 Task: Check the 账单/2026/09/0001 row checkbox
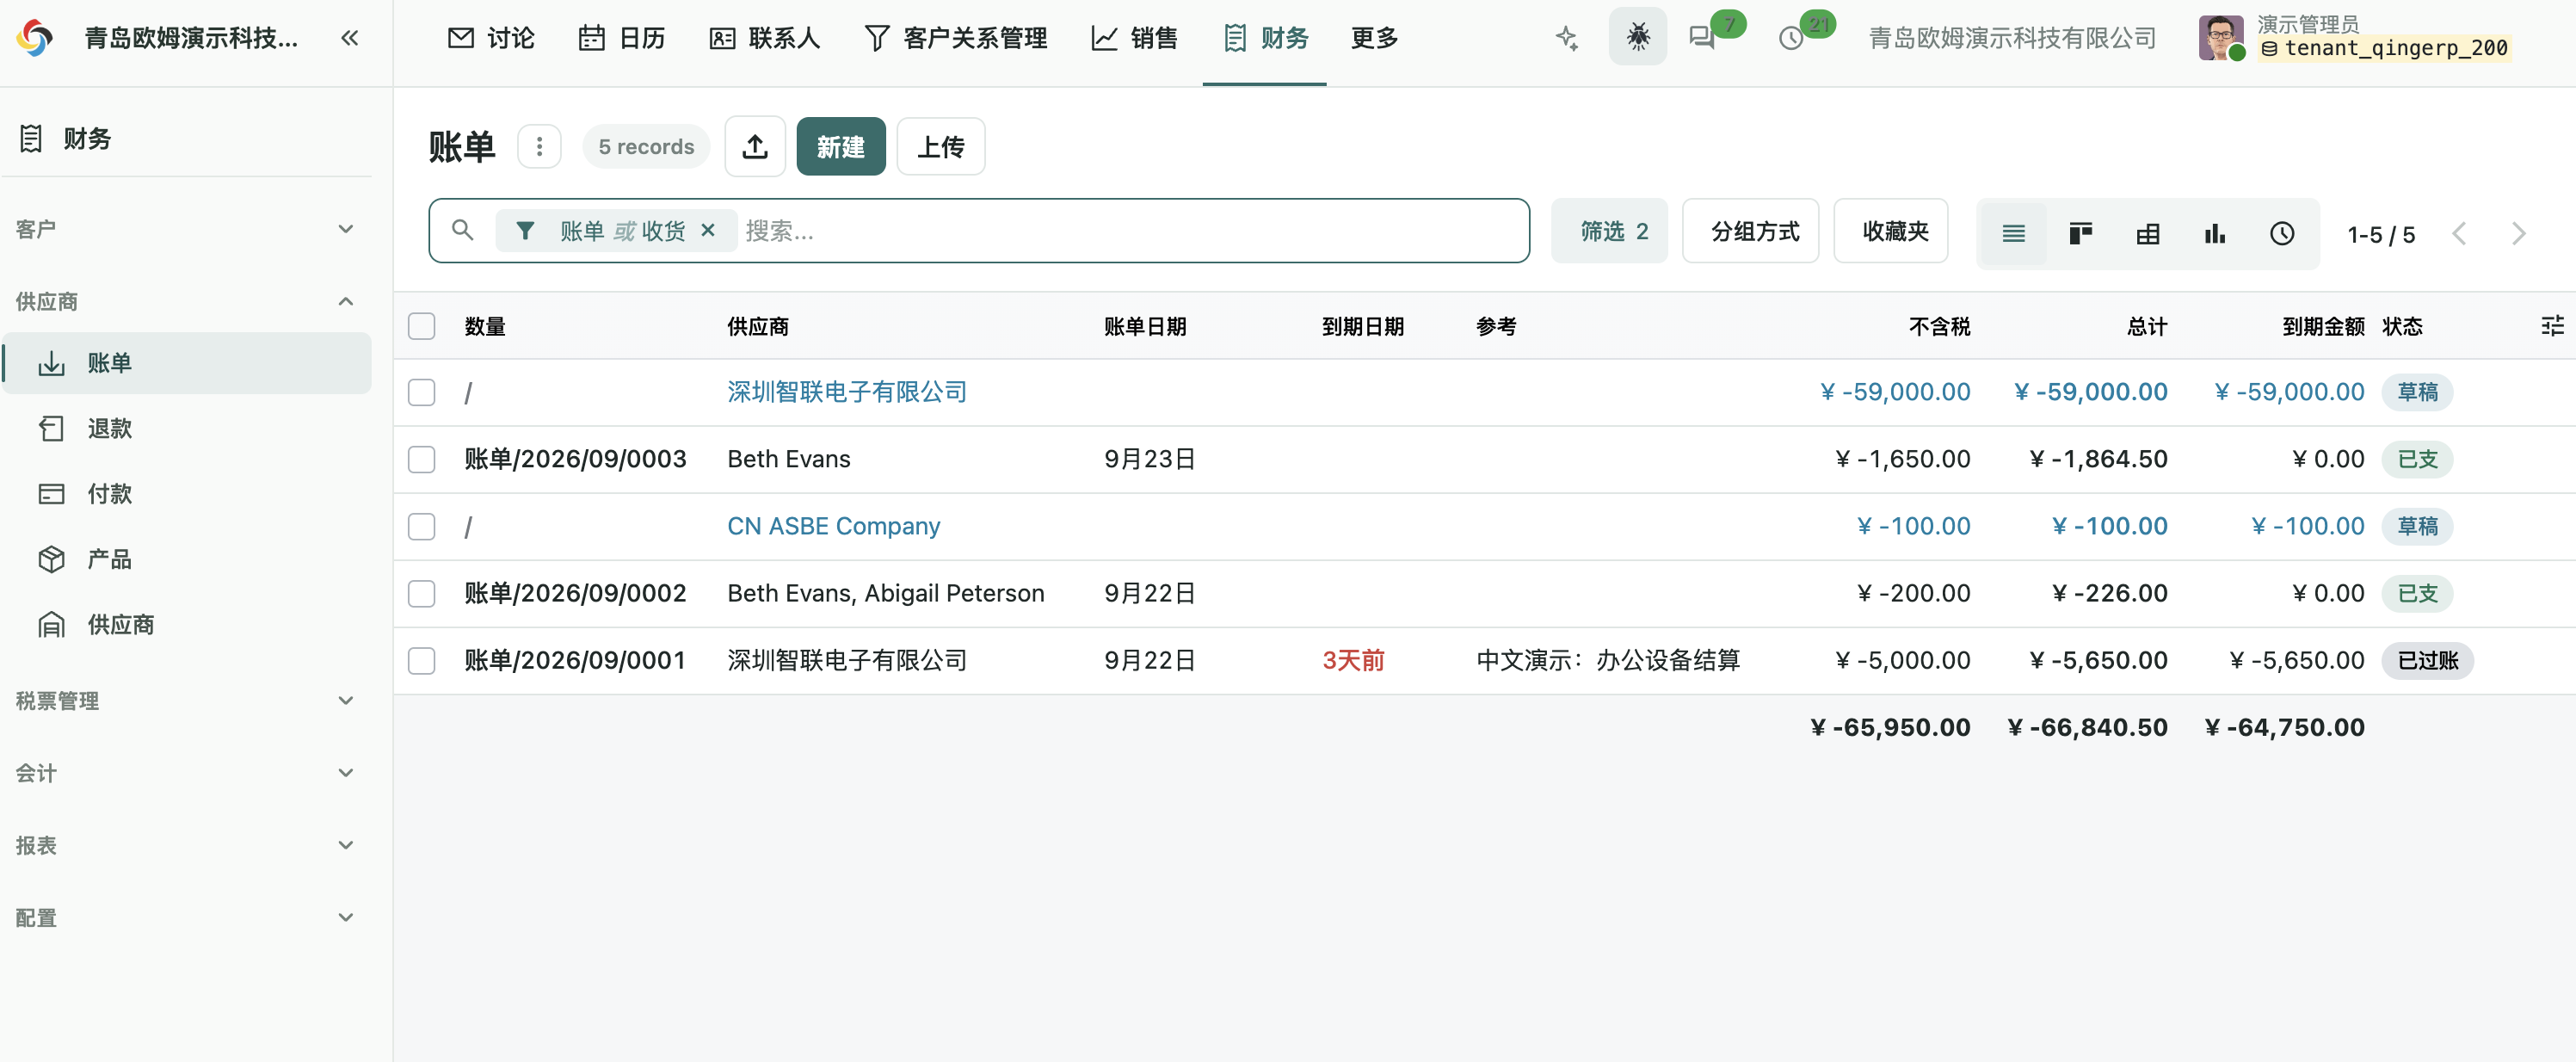coord(421,660)
